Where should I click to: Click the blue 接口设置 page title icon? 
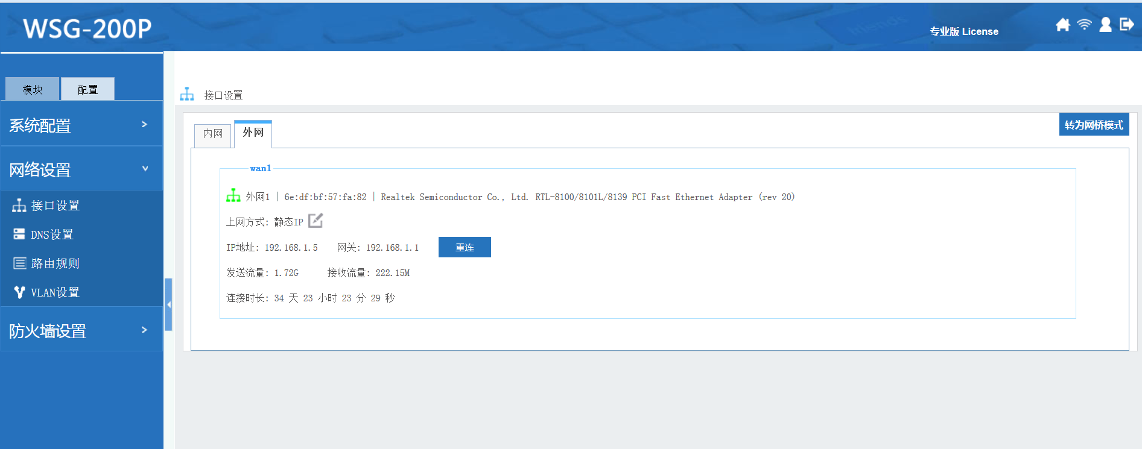point(187,95)
